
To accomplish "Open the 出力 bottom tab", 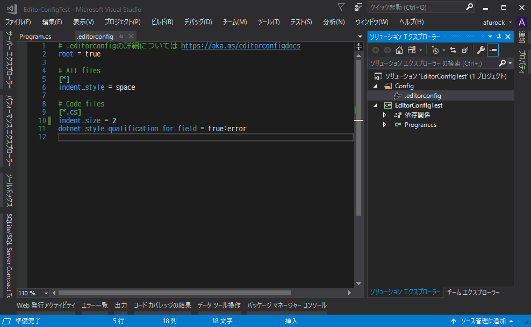I will (x=121, y=305).
